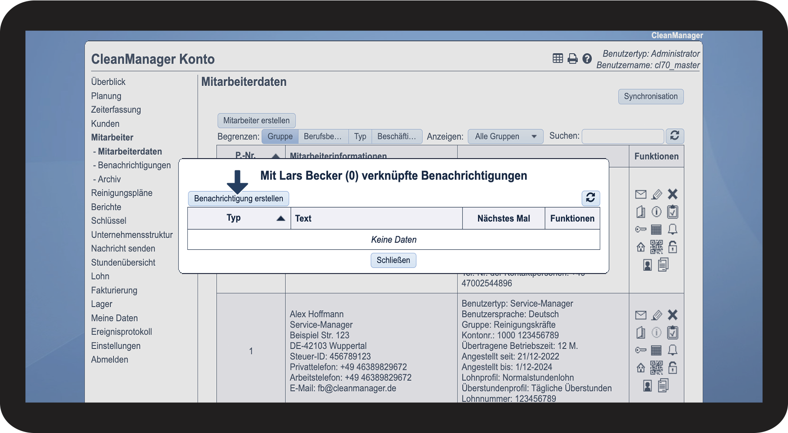Viewport: 788px width, 433px height.
Task: Select the Gruppe filter toggle
Action: tap(280, 136)
